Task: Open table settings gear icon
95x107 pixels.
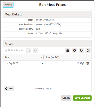Action: pyautogui.click(x=75, y=50)
